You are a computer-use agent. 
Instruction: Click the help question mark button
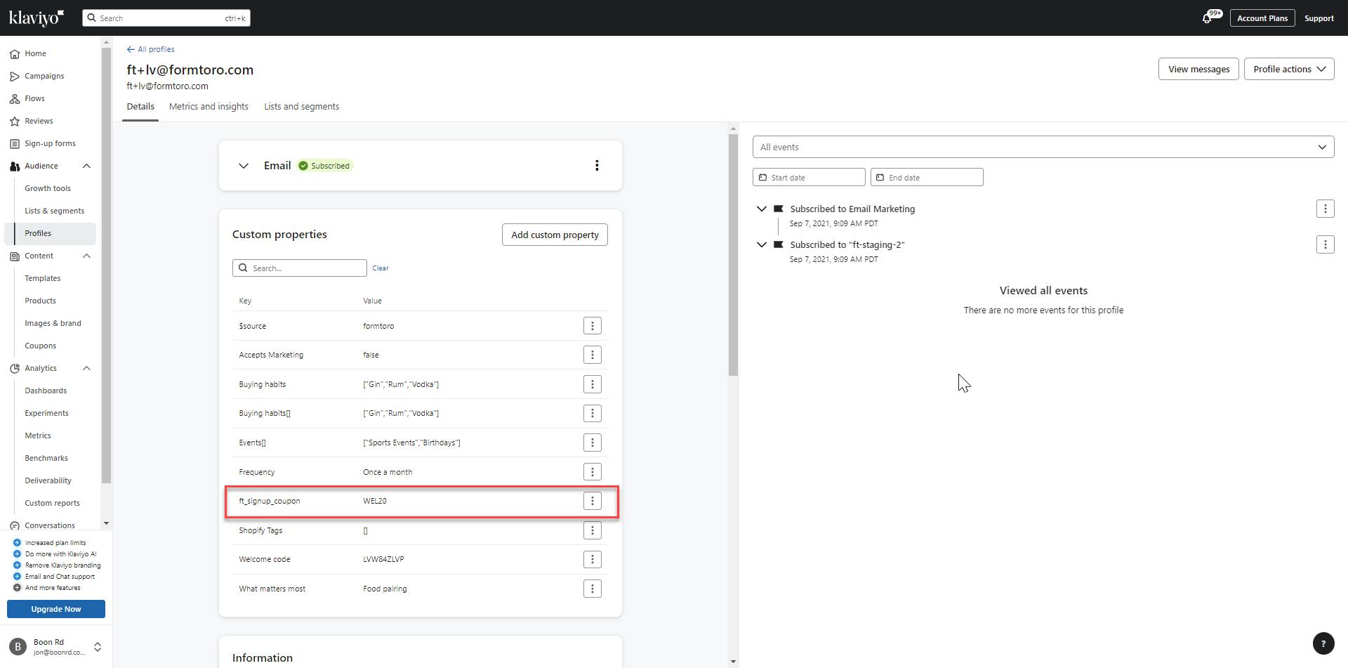pos(1323,643)
